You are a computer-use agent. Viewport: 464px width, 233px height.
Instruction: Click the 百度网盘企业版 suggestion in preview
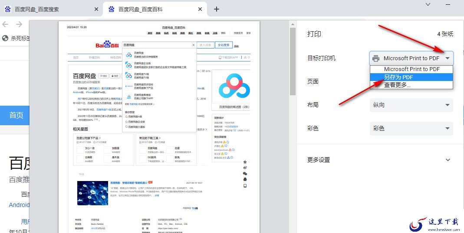pos(160,65)
